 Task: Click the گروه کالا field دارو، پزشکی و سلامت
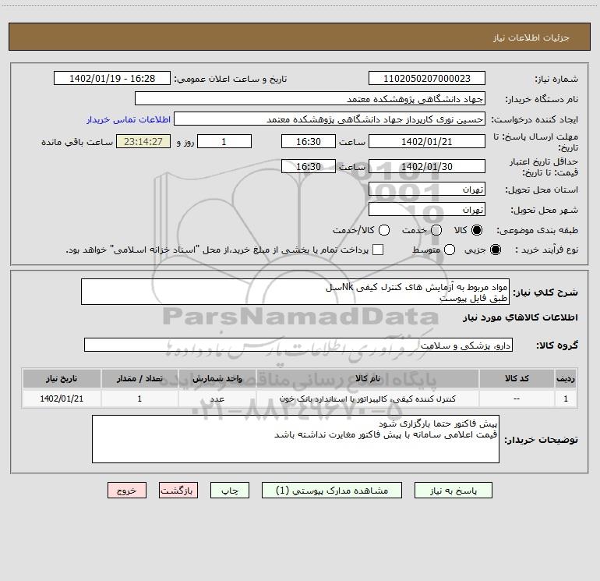[298, 345]
